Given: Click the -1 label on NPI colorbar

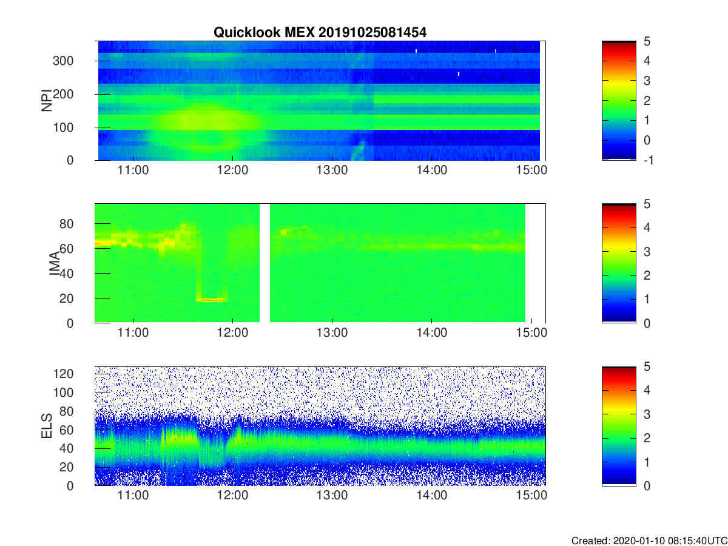Looking at the screenshot, I should coord(649,160).
